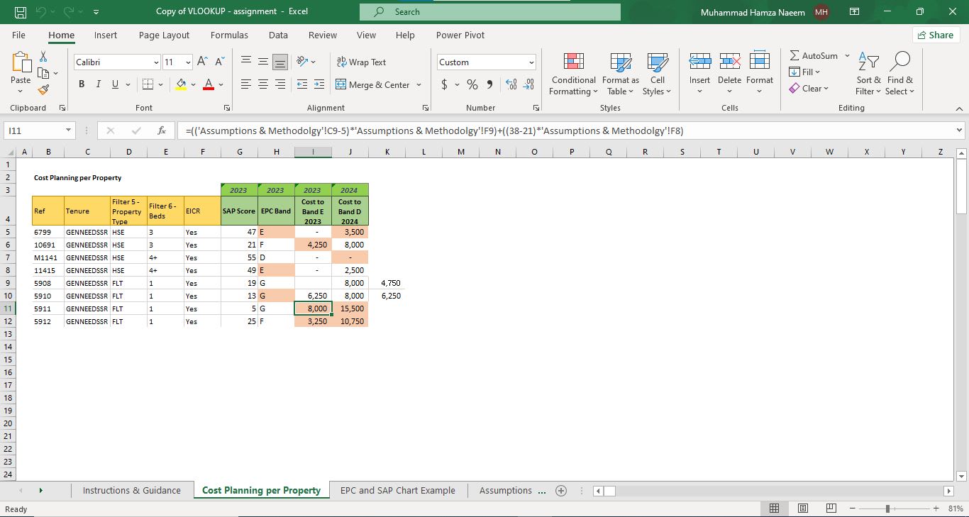The image size is (969, 517).
Task: Toggle Italic formatting
Action: [97, 84]
